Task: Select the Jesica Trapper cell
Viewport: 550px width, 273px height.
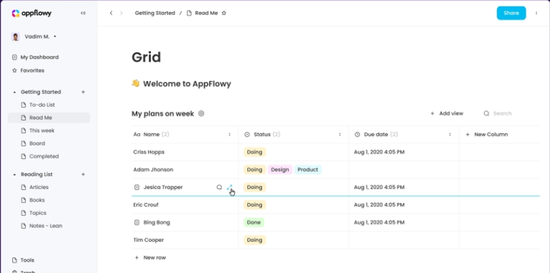Action: [x=185, y=187]
